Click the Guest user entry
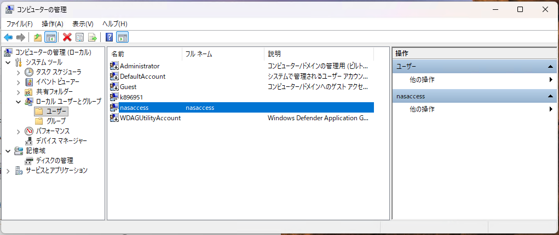Image resolution: width=559 pixels, height=235 pixels. [128, 87]
